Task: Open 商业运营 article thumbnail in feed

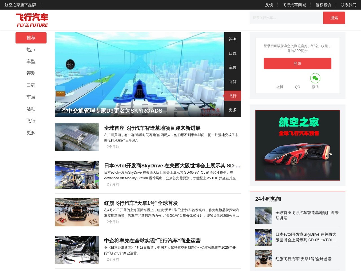Action: pyautogui.click(x=77, y=250)
